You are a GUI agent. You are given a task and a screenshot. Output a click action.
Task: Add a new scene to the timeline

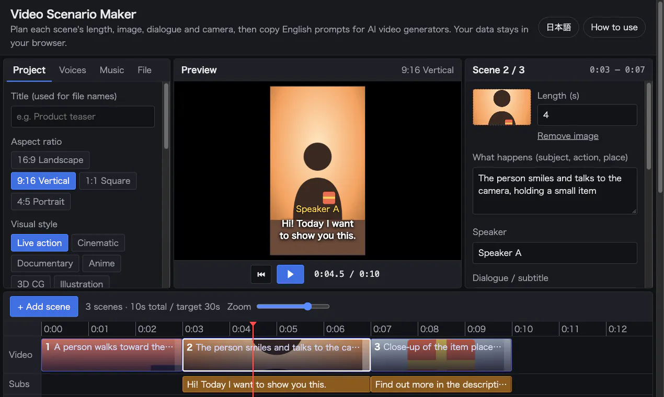tap(44, 307)
